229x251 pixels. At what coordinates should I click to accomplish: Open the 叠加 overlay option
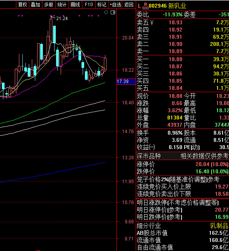(35, 5)
